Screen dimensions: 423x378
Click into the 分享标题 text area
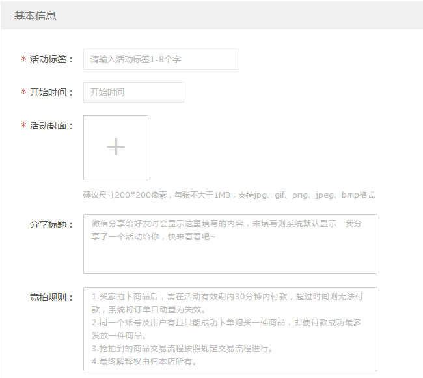[230, 244]
